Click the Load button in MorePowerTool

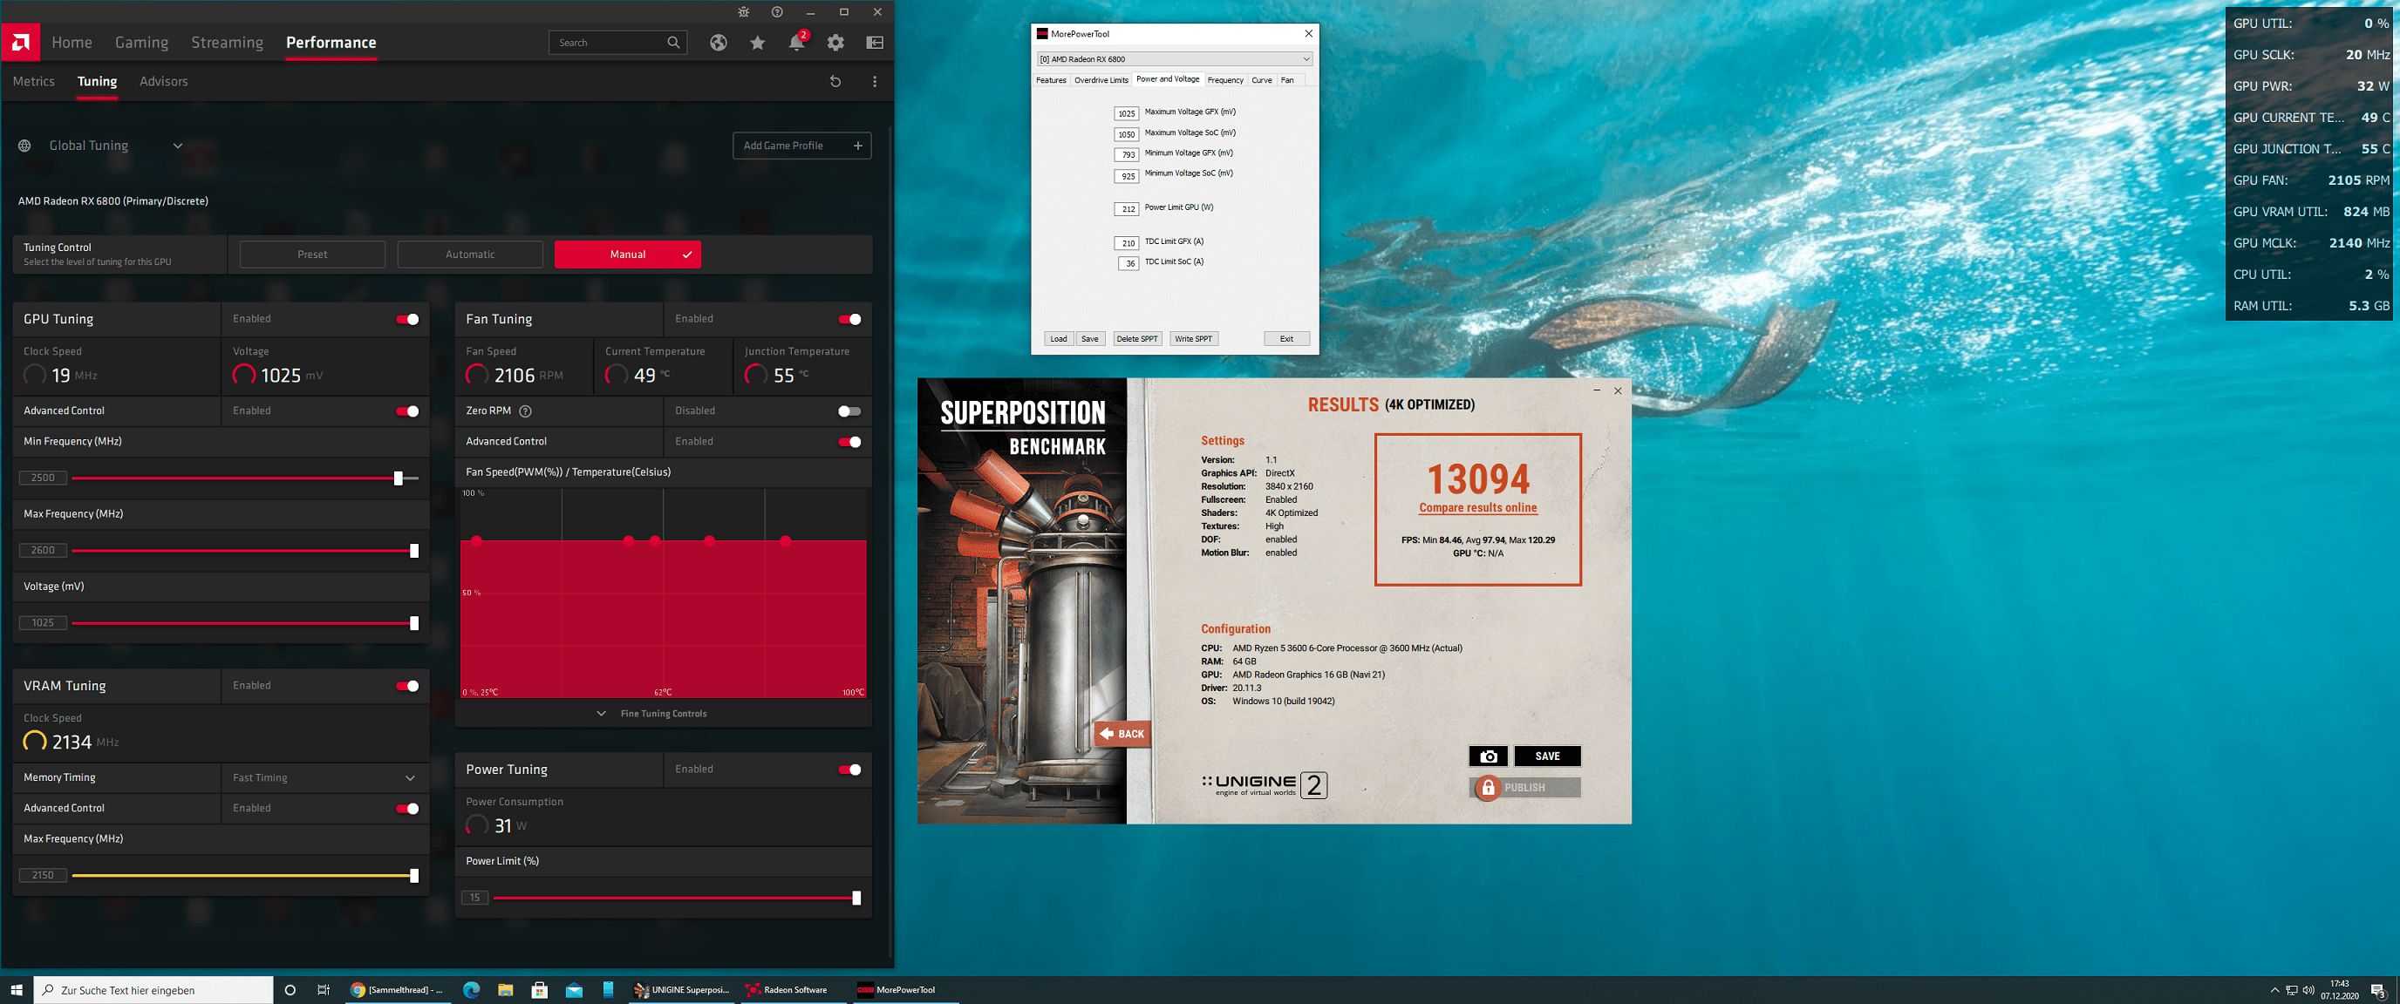[1060, 338]
